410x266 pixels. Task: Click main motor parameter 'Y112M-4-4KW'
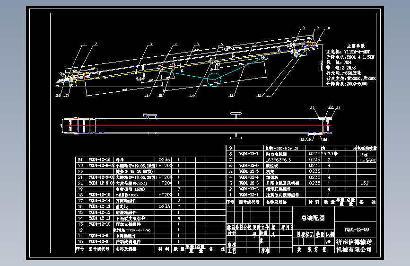tap(357, 52)
